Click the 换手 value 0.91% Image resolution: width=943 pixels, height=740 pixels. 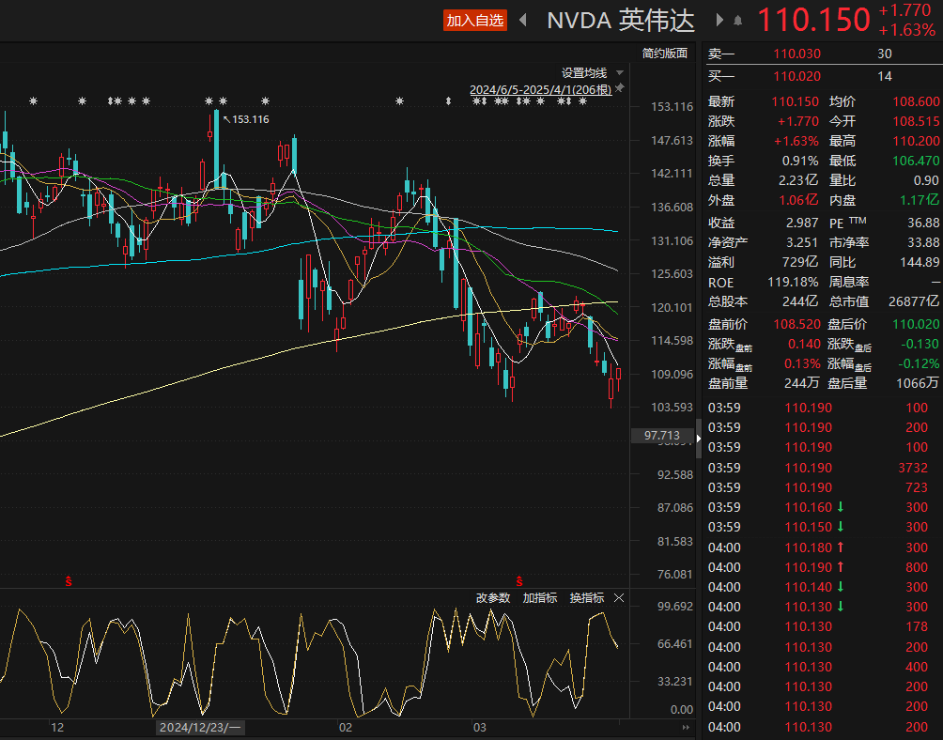pos(800,162)
